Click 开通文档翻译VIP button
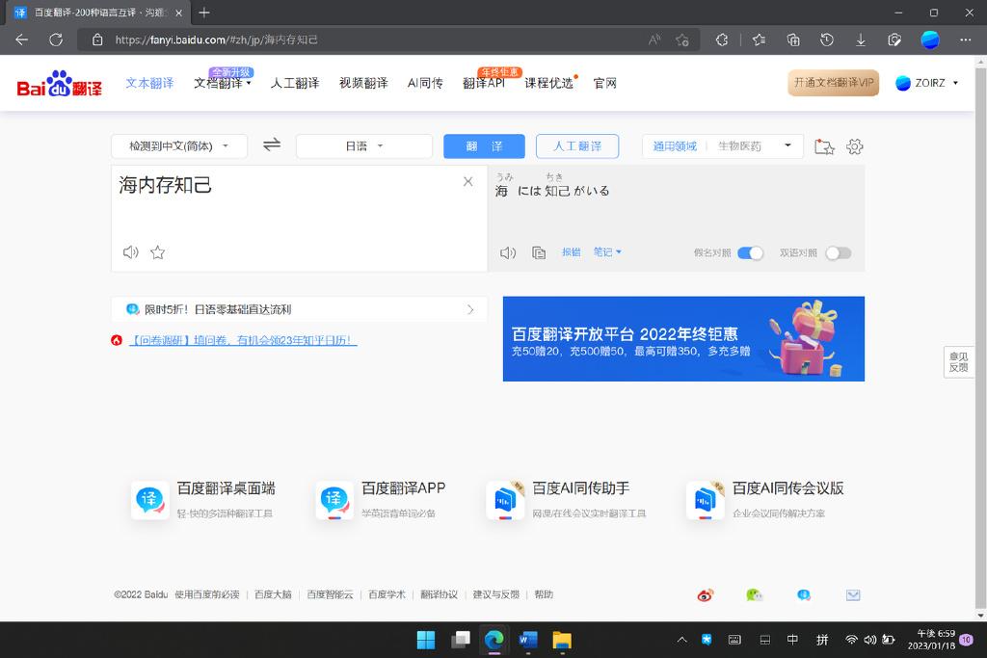 pyautogui.click(x=834, y=83)
